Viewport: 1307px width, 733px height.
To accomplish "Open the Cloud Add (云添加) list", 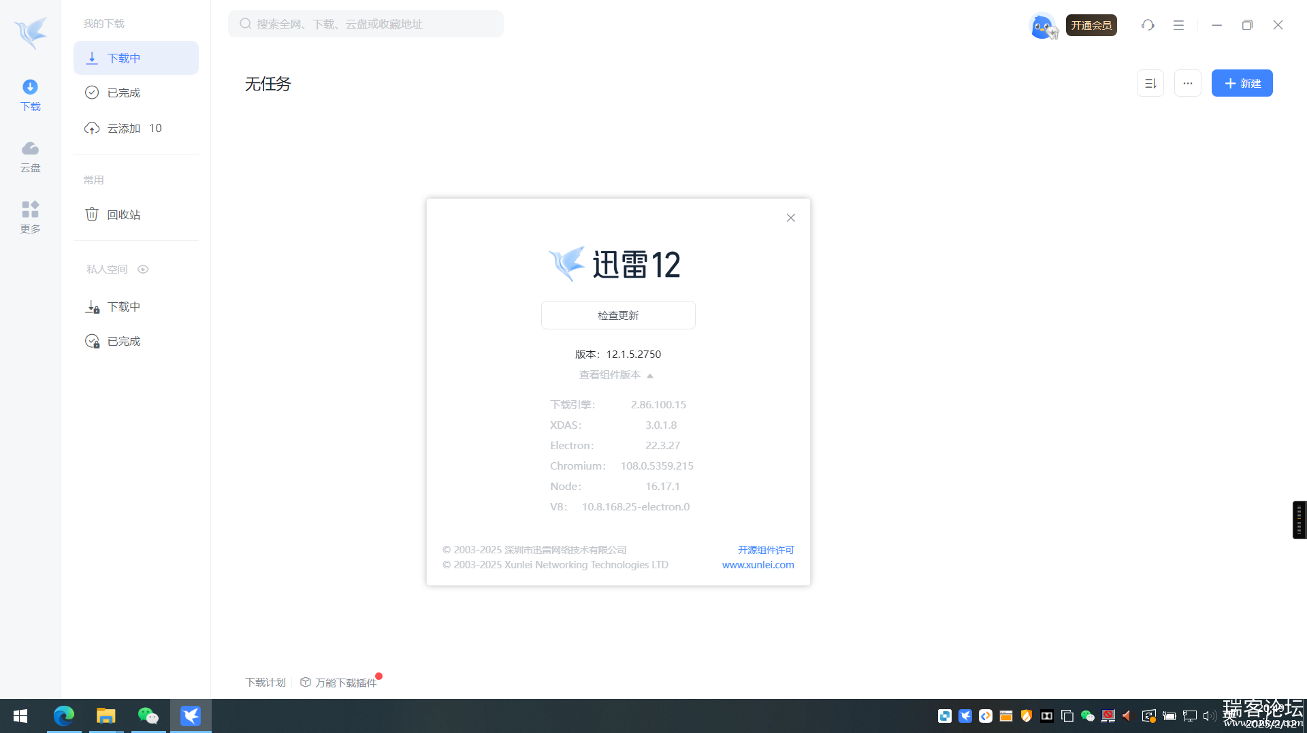I will click(x=123, y=128).
